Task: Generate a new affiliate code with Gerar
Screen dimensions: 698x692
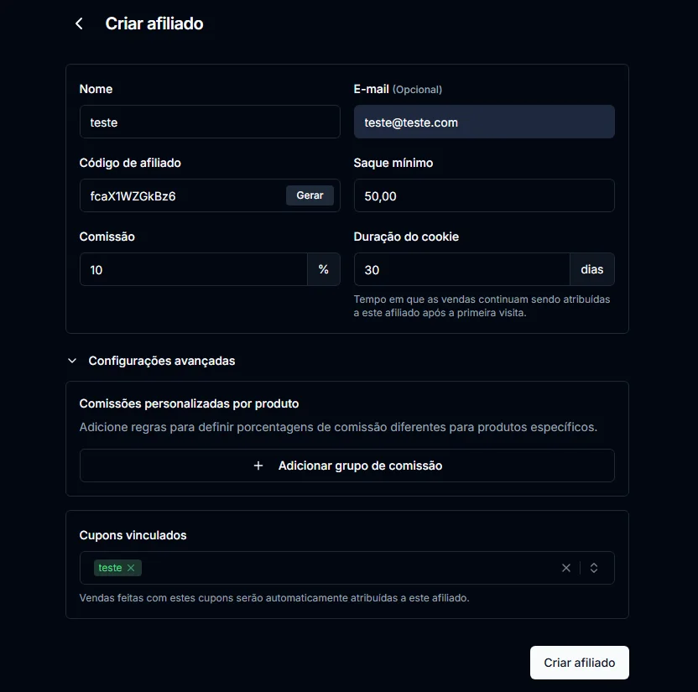Action: (x=310, y=195)
